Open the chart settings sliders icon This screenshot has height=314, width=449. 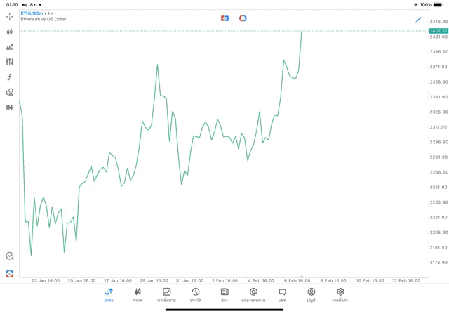click(x=9, y=62)
